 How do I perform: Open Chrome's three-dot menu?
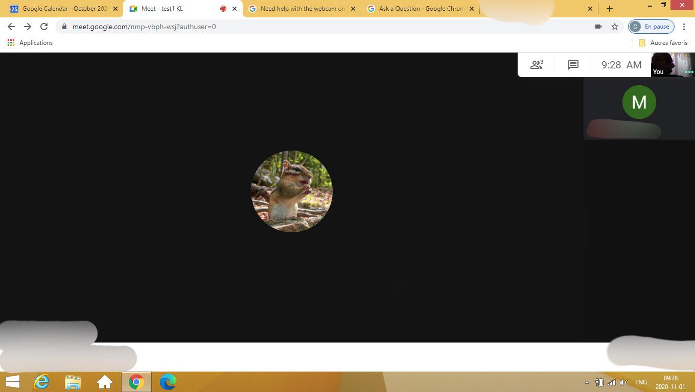(684, 27)
